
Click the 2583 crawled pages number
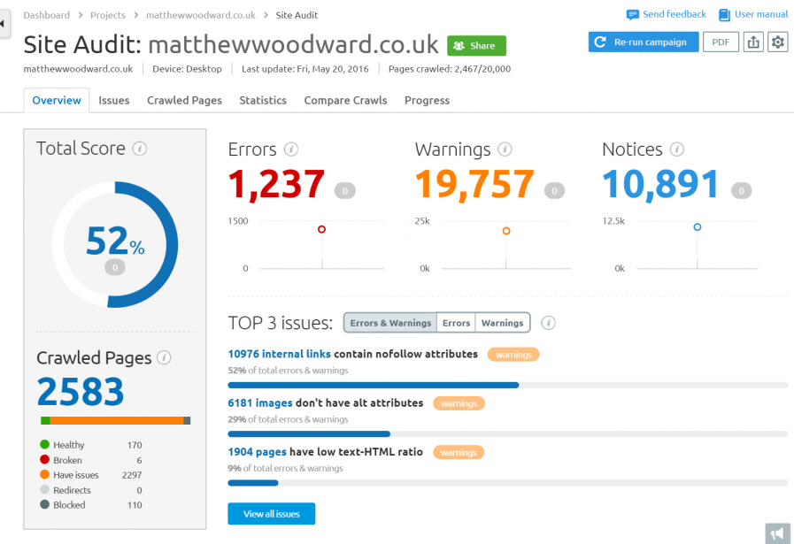tap(81, 392)
